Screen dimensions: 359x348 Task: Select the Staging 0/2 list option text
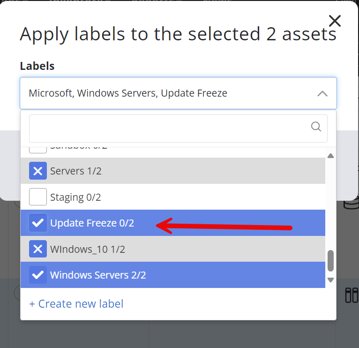coord(75,197)
